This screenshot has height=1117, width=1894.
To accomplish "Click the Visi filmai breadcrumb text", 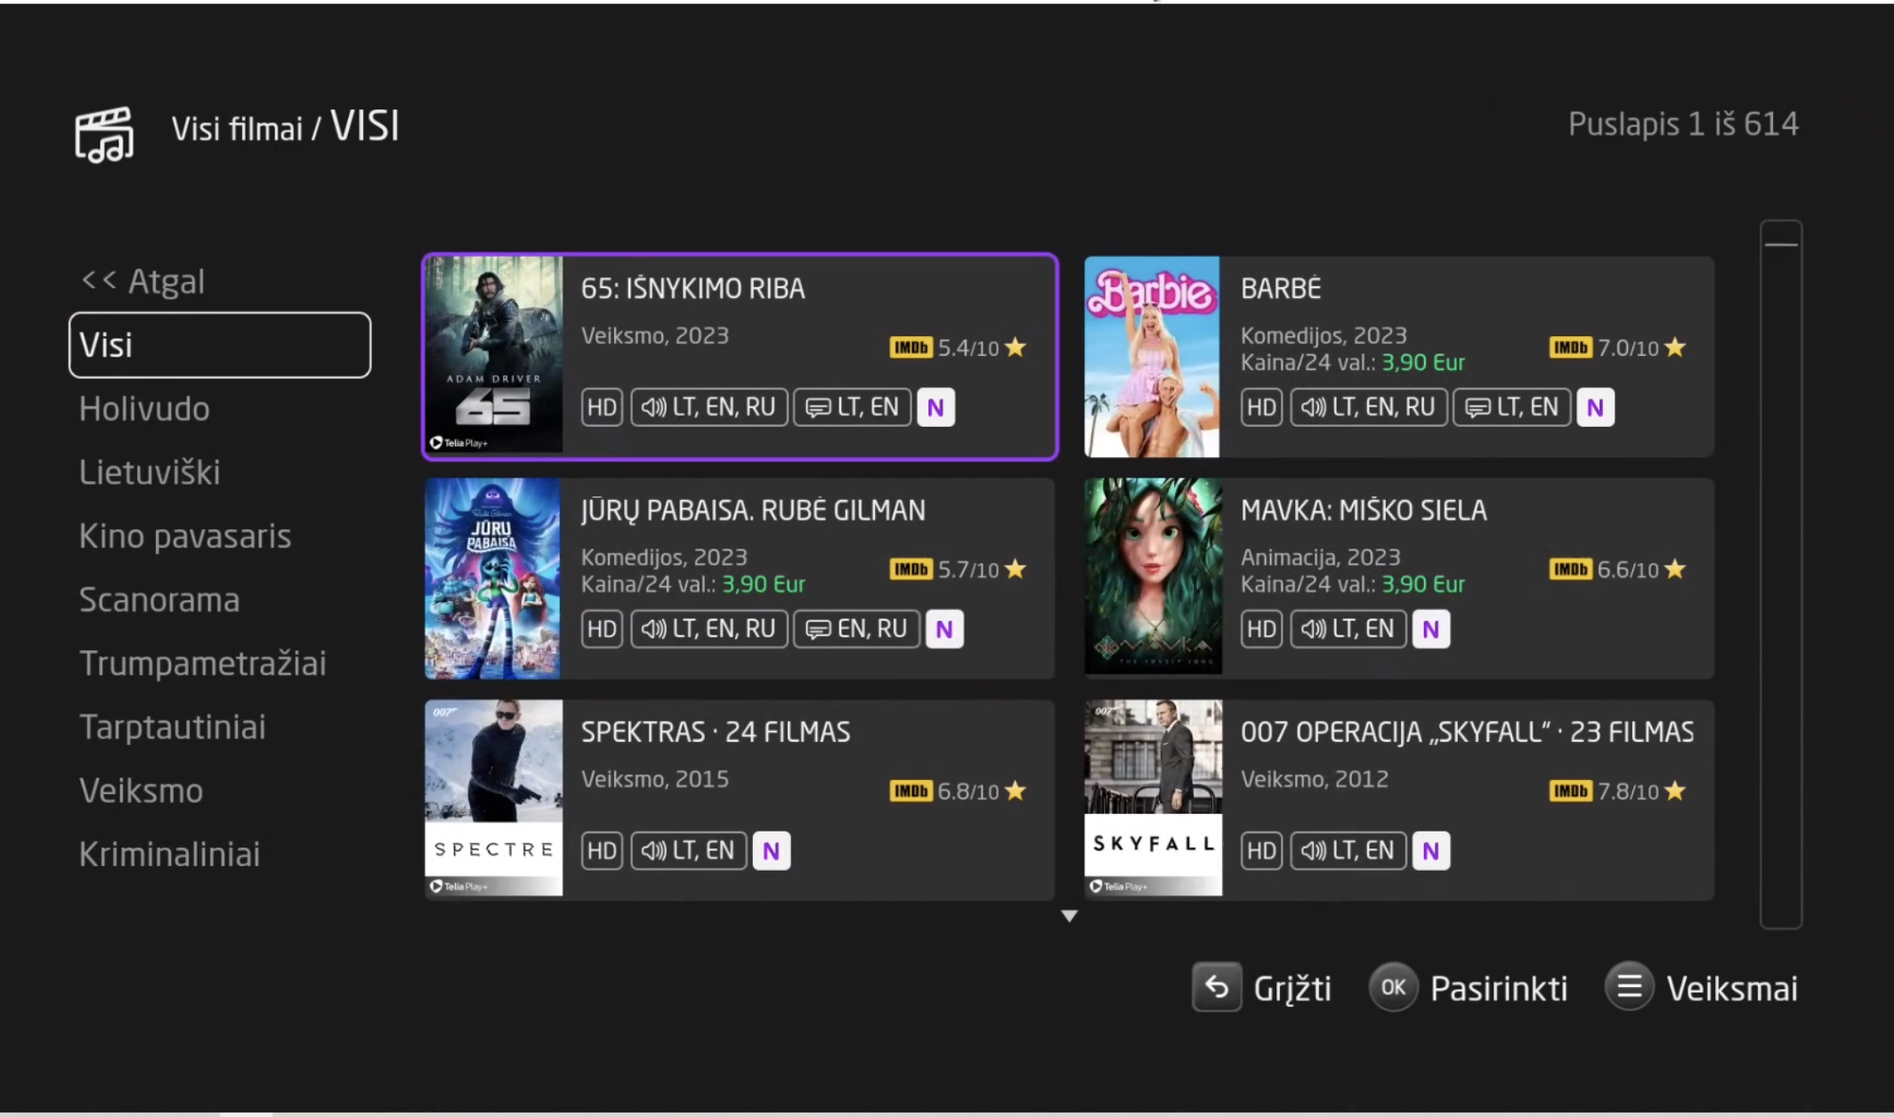I will click(x=237, y=129).
